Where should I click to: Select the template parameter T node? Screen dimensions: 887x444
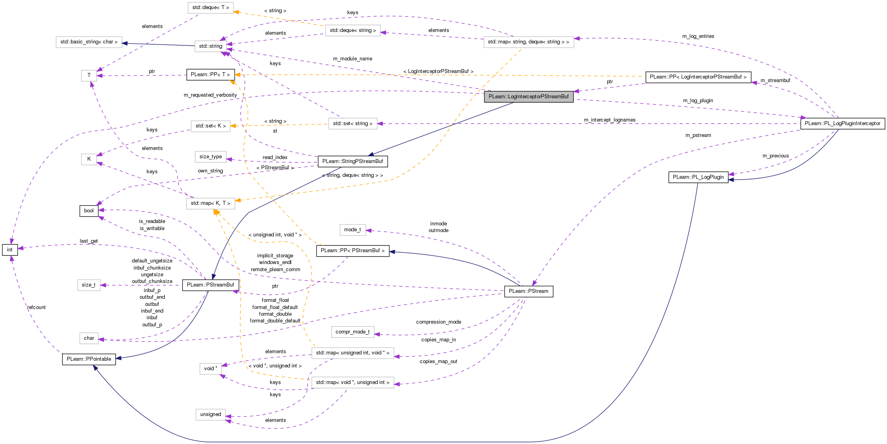(x=89, y=75)
